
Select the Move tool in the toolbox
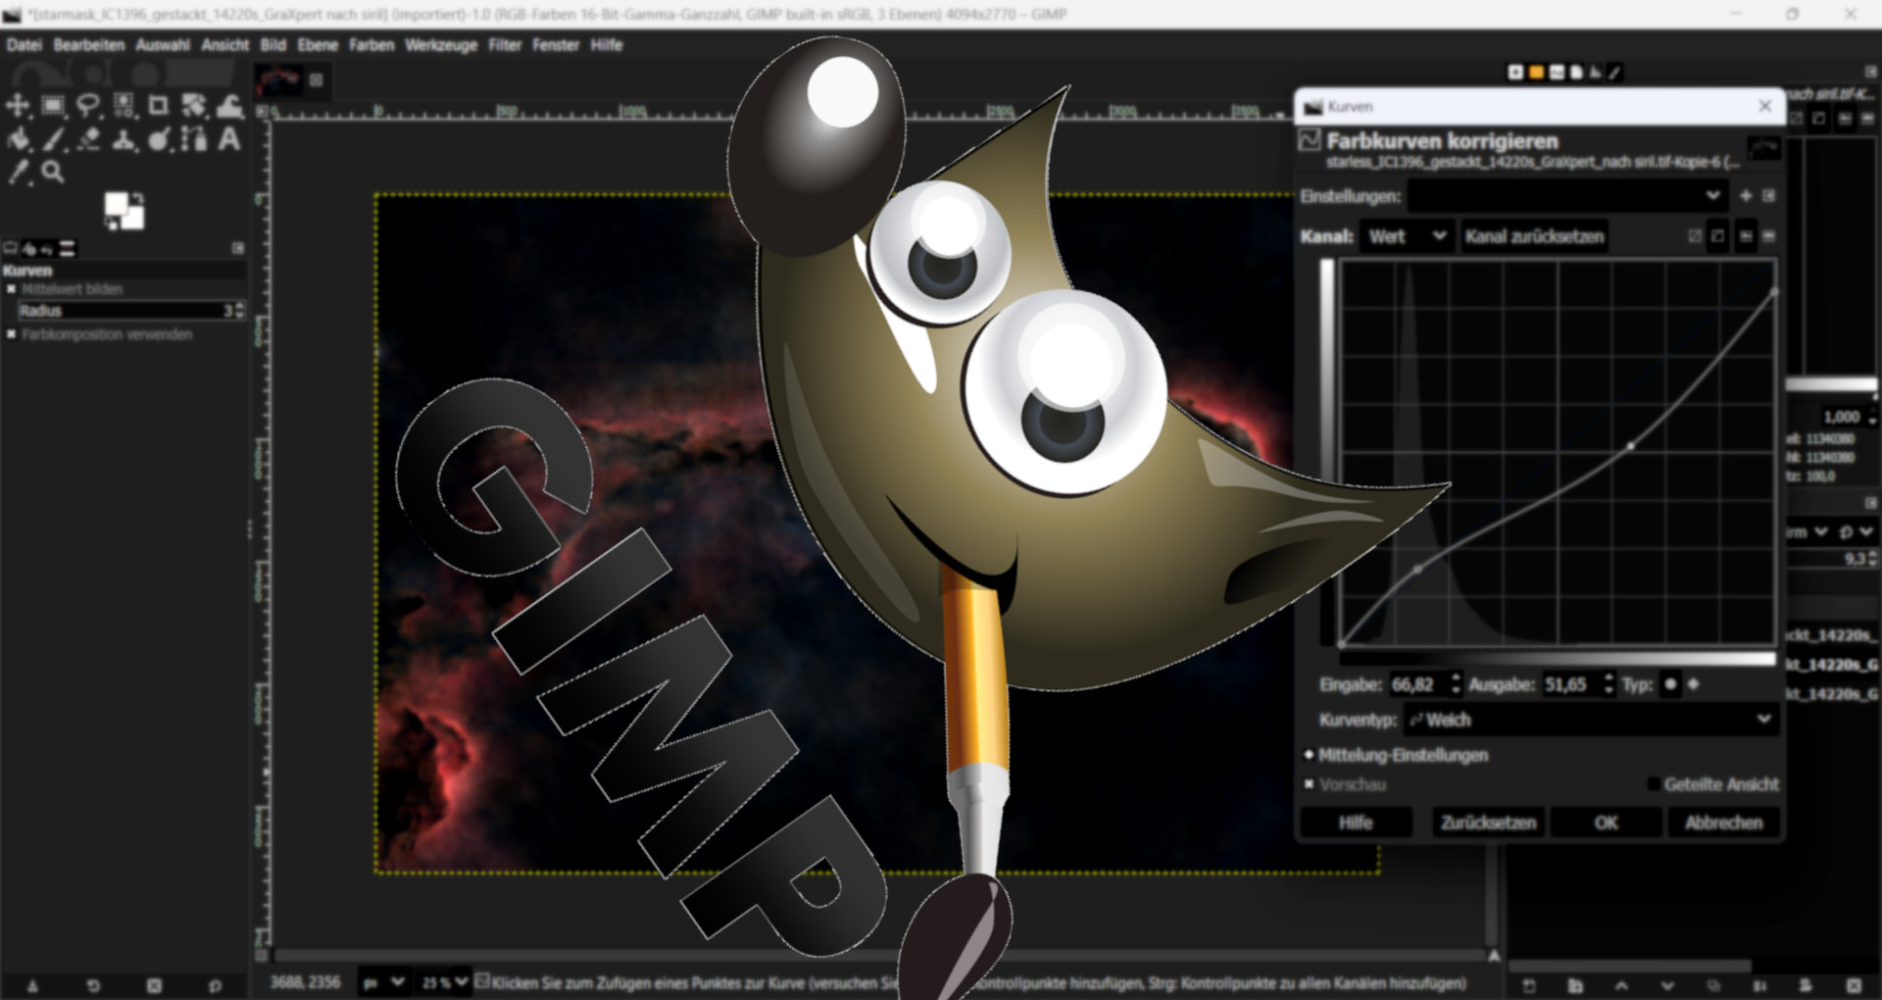[x=18, y=106]
